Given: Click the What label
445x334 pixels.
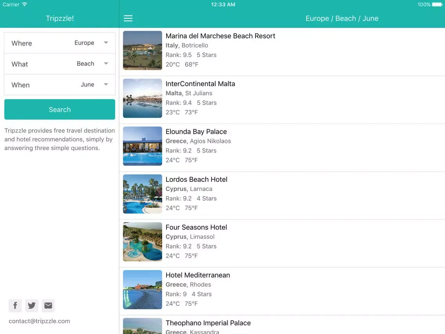Looking at the screenshot, I should [x=20, y=64].
